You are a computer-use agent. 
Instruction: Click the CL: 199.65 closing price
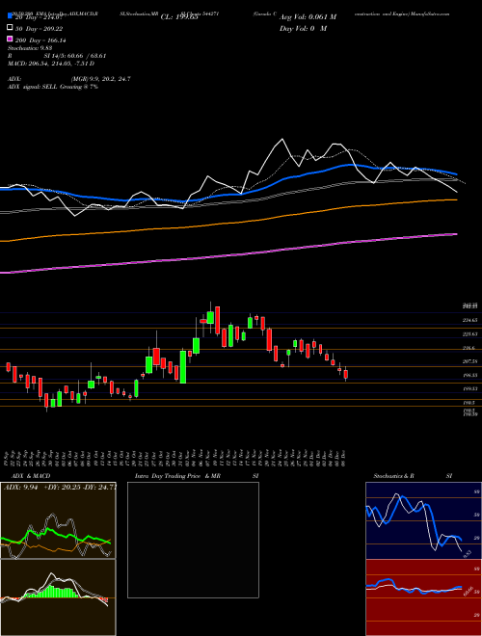(179, 17)
